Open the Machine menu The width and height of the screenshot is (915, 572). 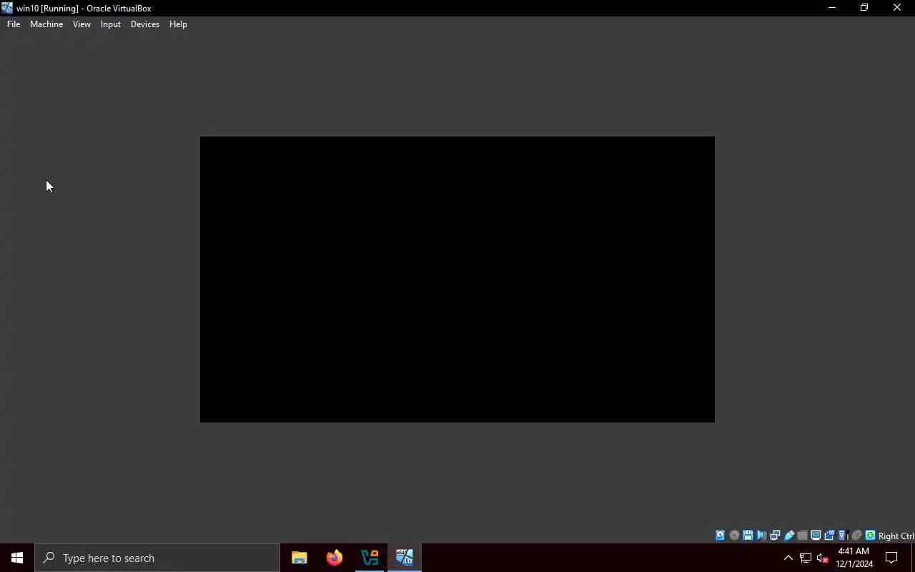pyautogui.click(x=46, y=24)
